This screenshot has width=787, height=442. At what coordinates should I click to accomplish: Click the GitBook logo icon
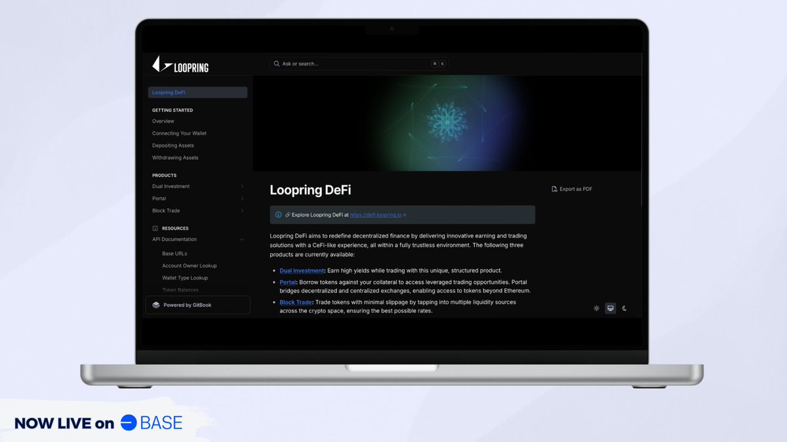pyautogui.click(x=155, y=305)
